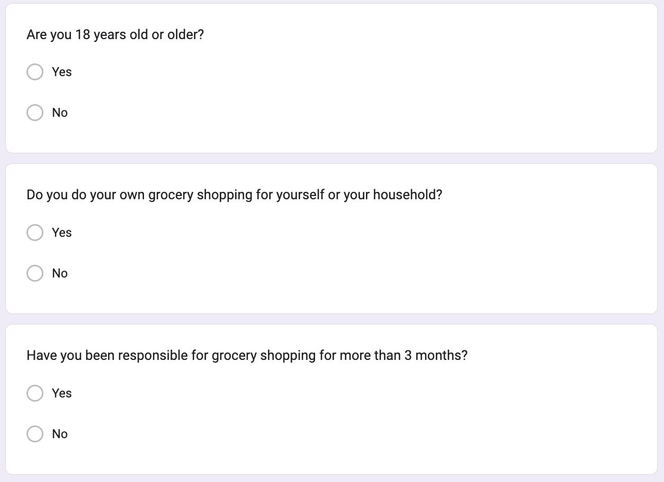Choose No radio for own grocery shopping question
The image size is (664, 482).
point(35,273)
